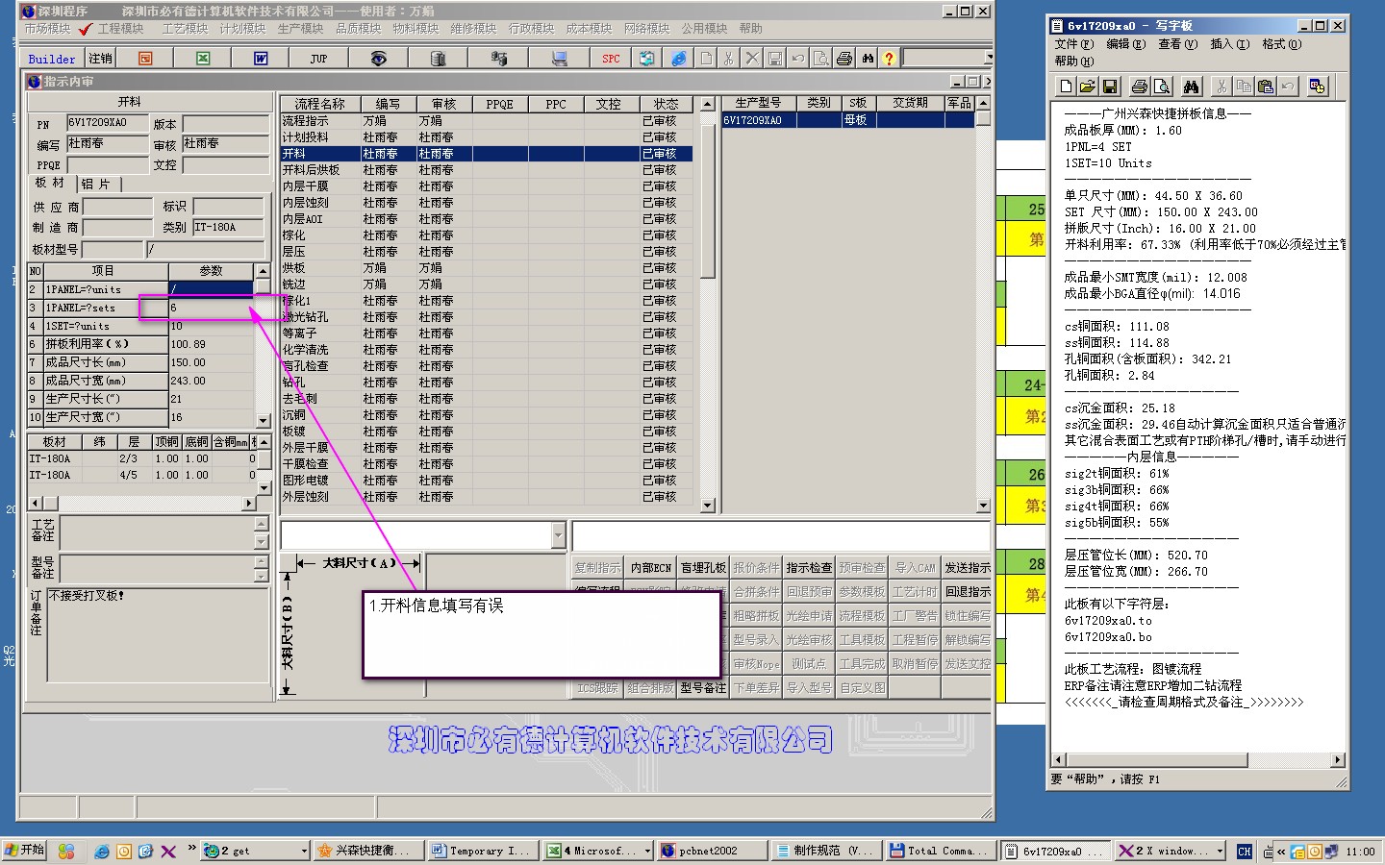Click down arrow of parameter table scrollbar
The width and height of the screenshot is (1385, 865).
[x=263, y=420]
